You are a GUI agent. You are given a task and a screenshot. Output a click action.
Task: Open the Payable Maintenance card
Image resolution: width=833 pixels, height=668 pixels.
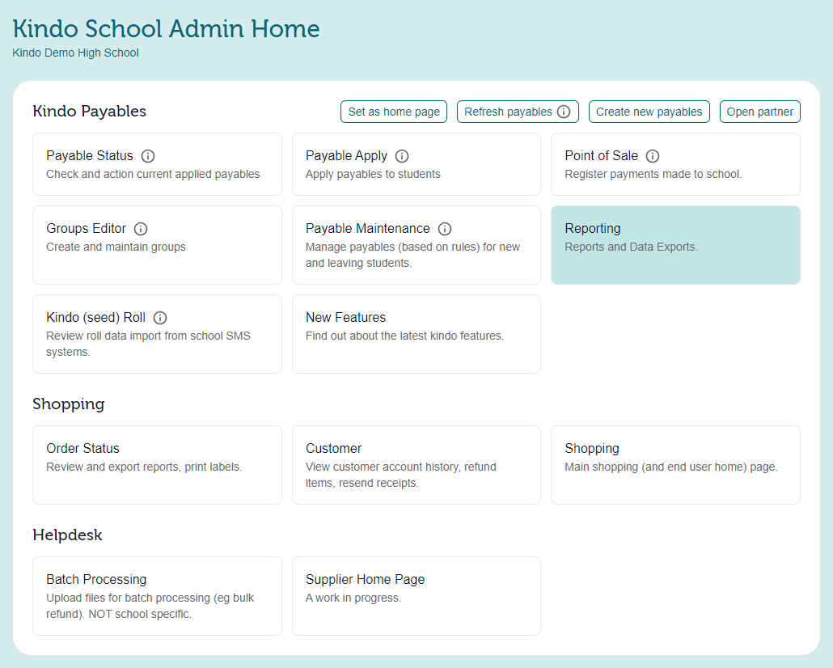tap(416, 245)
